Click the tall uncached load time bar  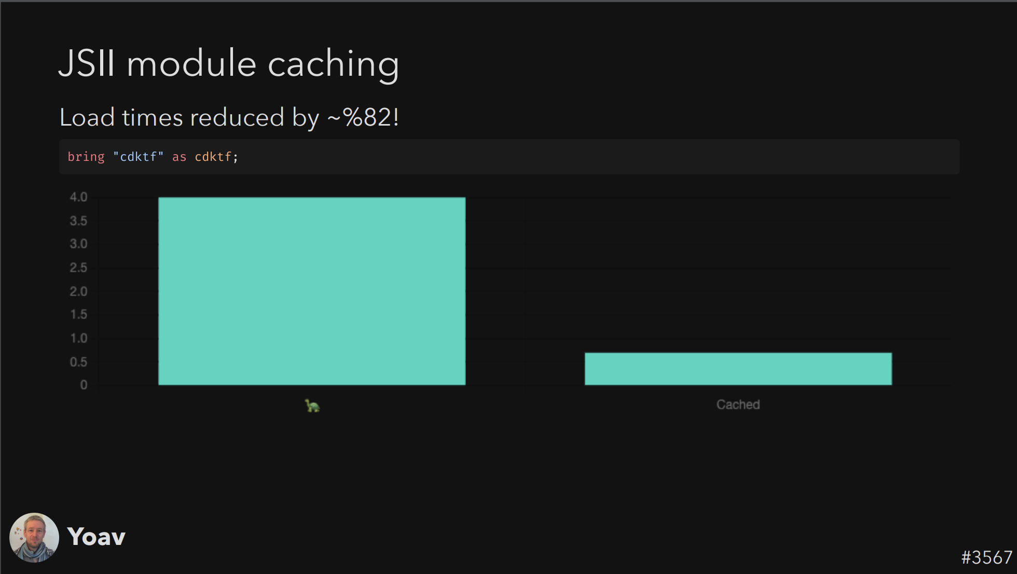[x=312, y=291]
